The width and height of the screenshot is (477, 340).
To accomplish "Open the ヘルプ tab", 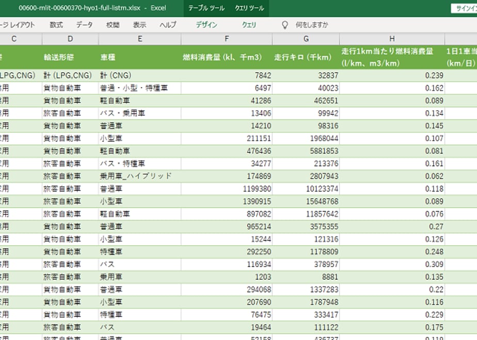I will point(168,25).
